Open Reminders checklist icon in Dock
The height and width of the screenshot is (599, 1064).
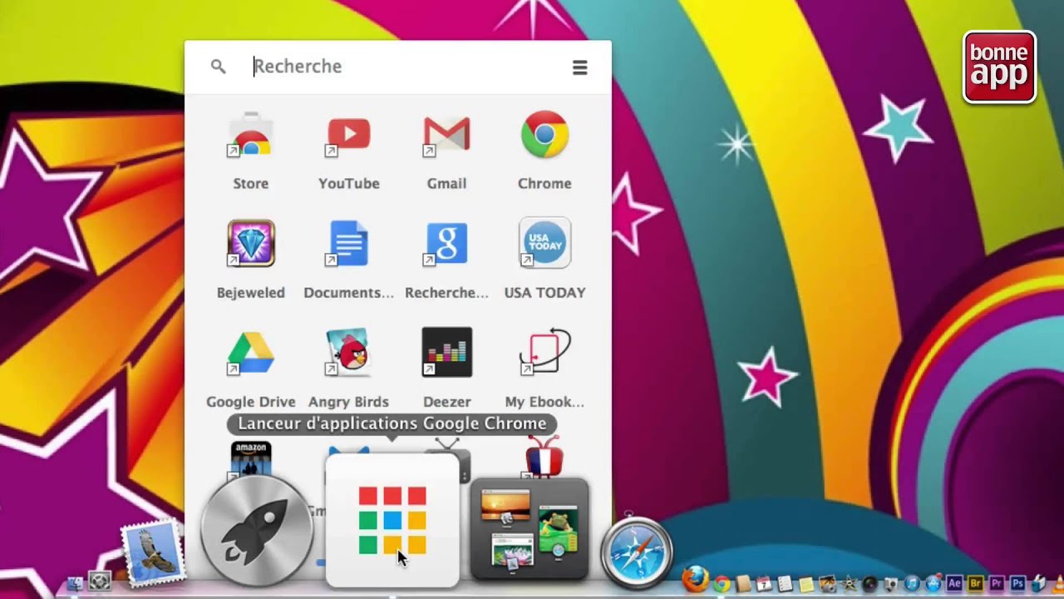786,584
